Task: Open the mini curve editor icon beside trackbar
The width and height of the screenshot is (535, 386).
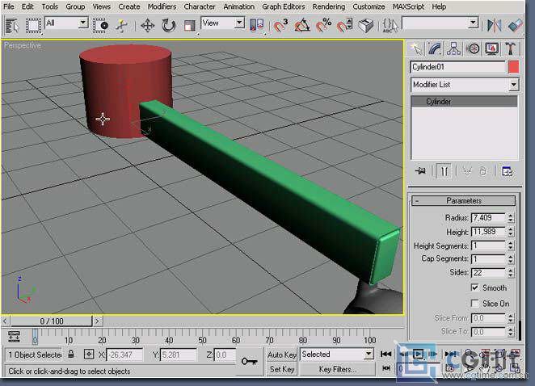Action: coord(14,336)
